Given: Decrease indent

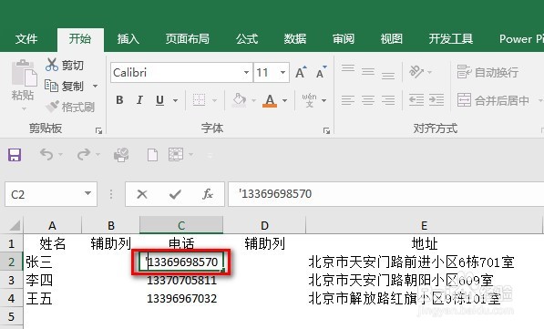Looking at the screenshot, I should (x=416, y=100).
